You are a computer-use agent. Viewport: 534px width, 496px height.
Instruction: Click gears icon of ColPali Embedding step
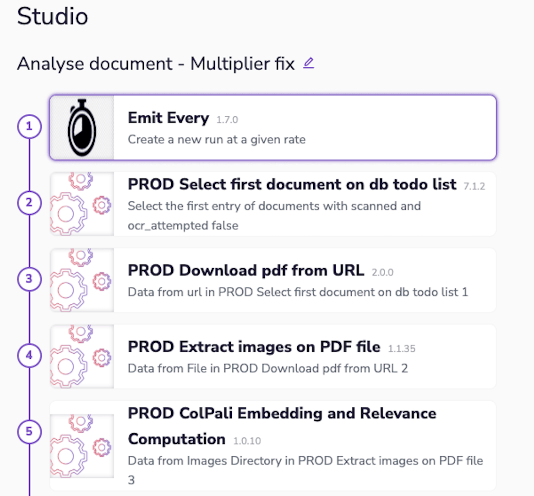[82, 446]
